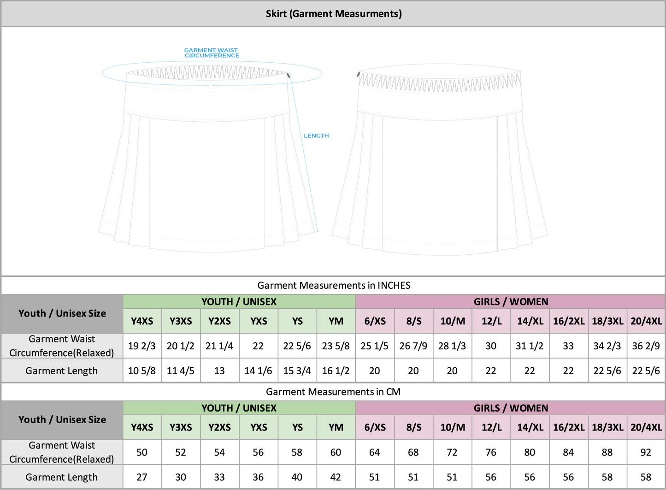Select the Y4XS column header in inches table

pos(142,321)
